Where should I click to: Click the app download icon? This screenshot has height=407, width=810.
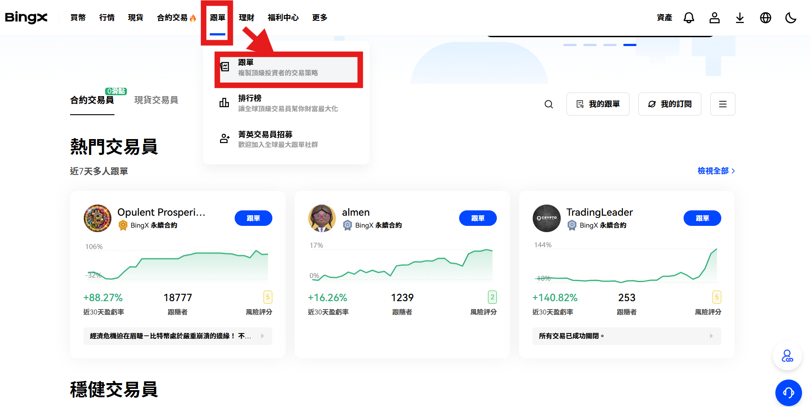(x=739, y=18)
